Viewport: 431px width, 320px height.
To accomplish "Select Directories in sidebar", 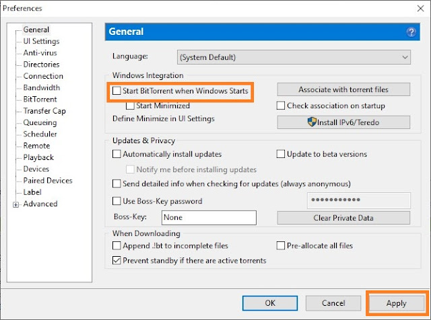I will pos(41,65).
